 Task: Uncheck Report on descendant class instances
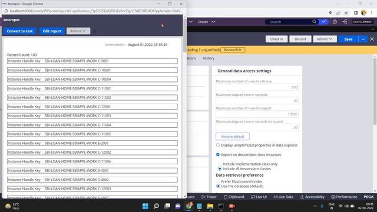pyautogui.click(x=218, y=155)
